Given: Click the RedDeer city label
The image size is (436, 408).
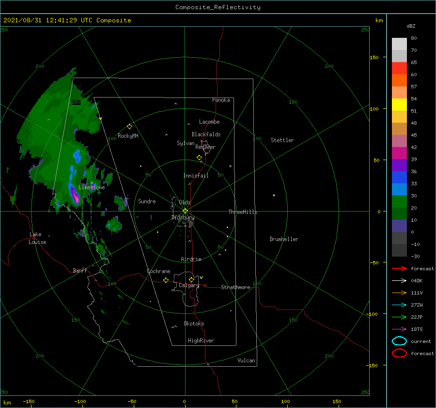Looking at the screenshot, I should click(205, 147).
